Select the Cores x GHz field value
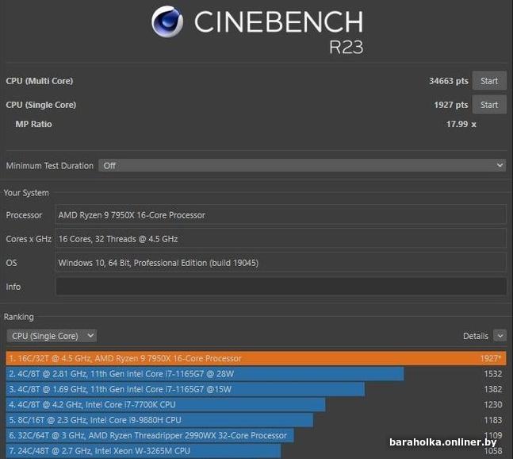The image size is (513, 459). 281,239
